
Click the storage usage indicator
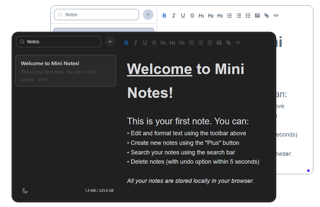click(x=98, y=190)
